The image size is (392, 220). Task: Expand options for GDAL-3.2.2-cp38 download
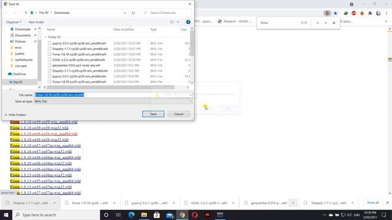pos(233,203)
